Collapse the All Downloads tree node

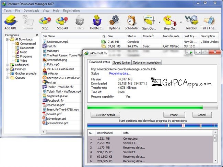[7, 39]
